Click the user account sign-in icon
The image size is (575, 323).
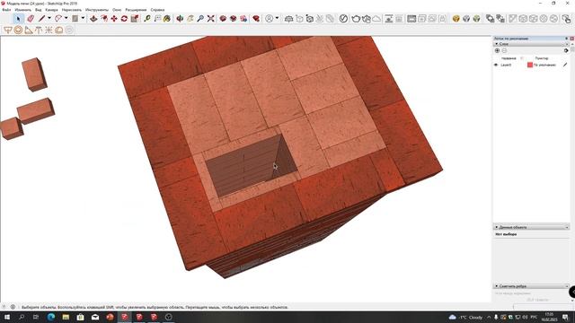270,18
